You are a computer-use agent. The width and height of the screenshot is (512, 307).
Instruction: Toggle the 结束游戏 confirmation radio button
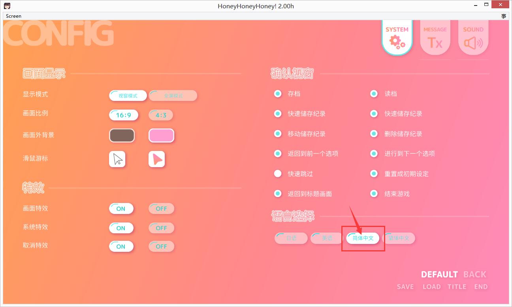click(x=374, y=194)
